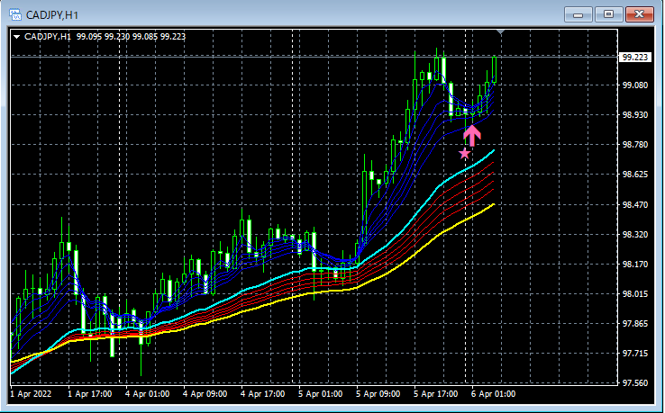Close the CADJPY,H1 chart window
Screen dimensions: 665x413
639,14
